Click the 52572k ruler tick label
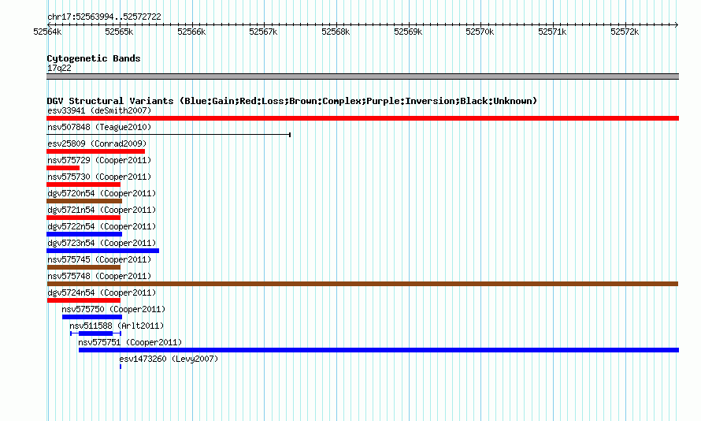 click(x=625, y=32)
